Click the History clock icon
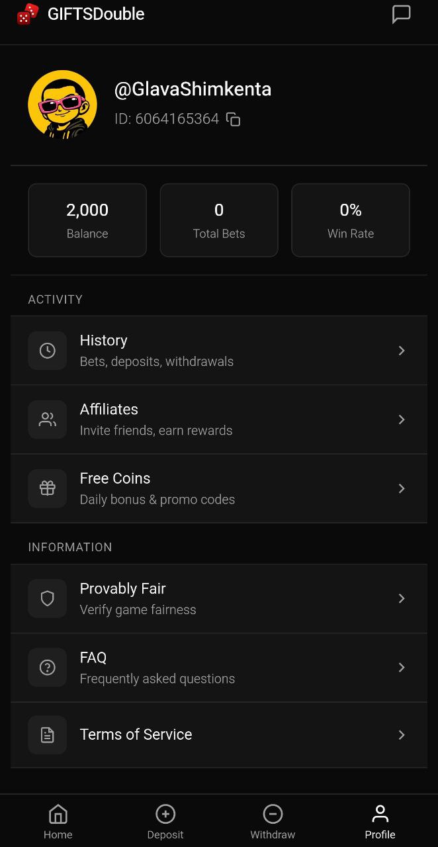Screen dimensions: 438x847 click(47, 351)
